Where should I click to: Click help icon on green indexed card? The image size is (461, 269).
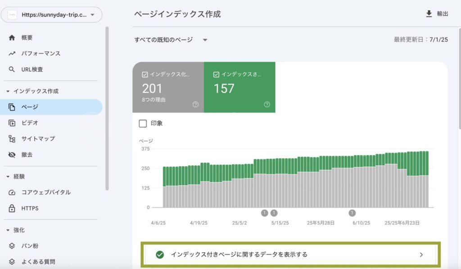tap(267, 105)
